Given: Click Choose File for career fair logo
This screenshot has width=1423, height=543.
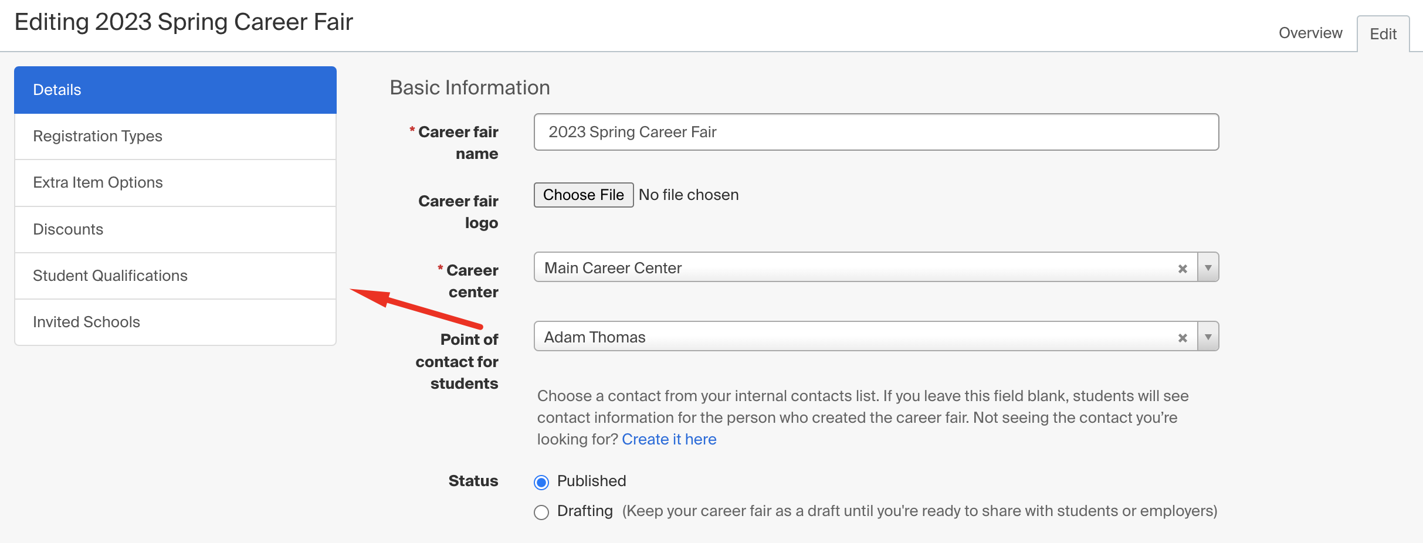Looking at the screenshot, I should 584,195.
